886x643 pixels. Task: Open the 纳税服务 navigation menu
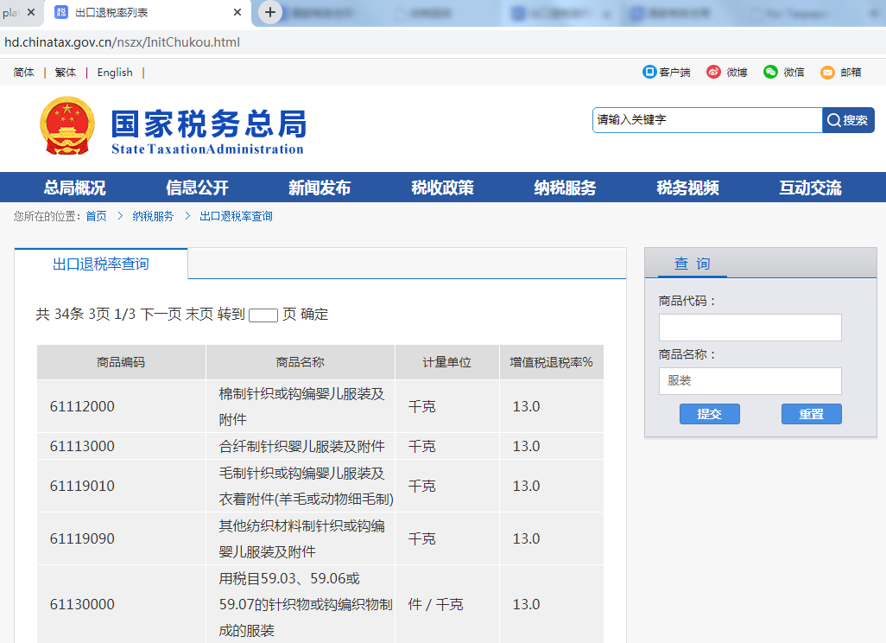click(565, 188)
